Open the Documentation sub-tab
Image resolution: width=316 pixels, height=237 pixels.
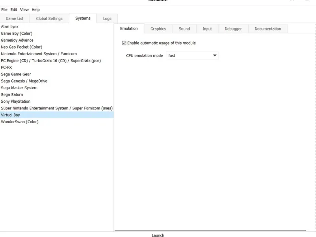pyautogui.click(x=268, y=29)
